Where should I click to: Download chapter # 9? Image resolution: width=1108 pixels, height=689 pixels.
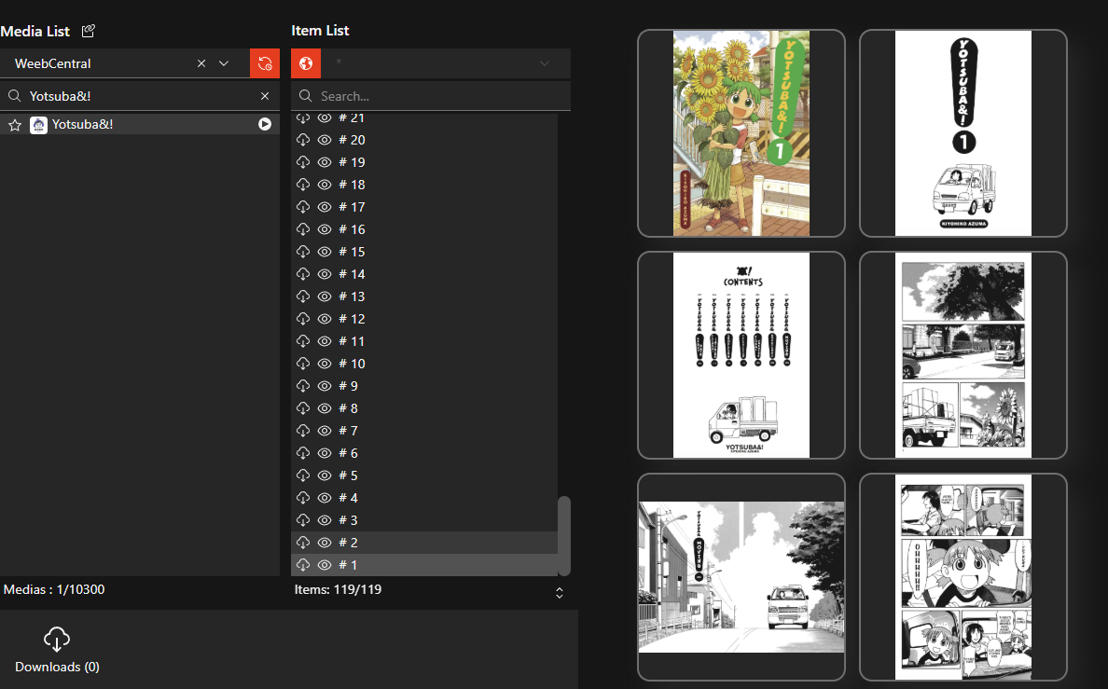[x=303, y=386]
